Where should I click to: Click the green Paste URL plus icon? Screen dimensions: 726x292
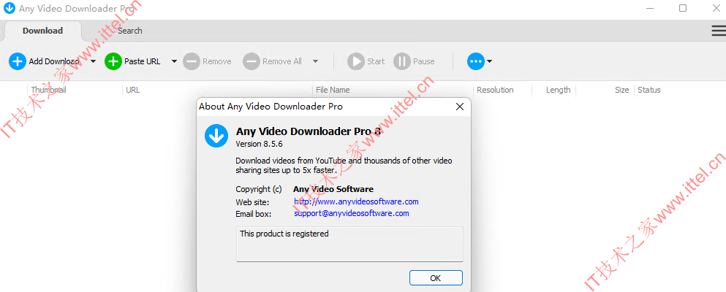pos(113,61)
